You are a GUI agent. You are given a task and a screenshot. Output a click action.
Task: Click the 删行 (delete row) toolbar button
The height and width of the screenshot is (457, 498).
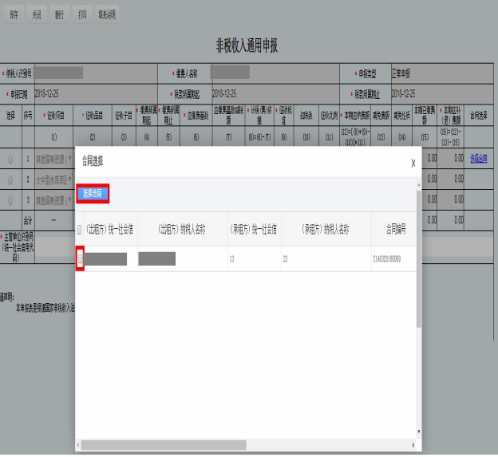59,14
